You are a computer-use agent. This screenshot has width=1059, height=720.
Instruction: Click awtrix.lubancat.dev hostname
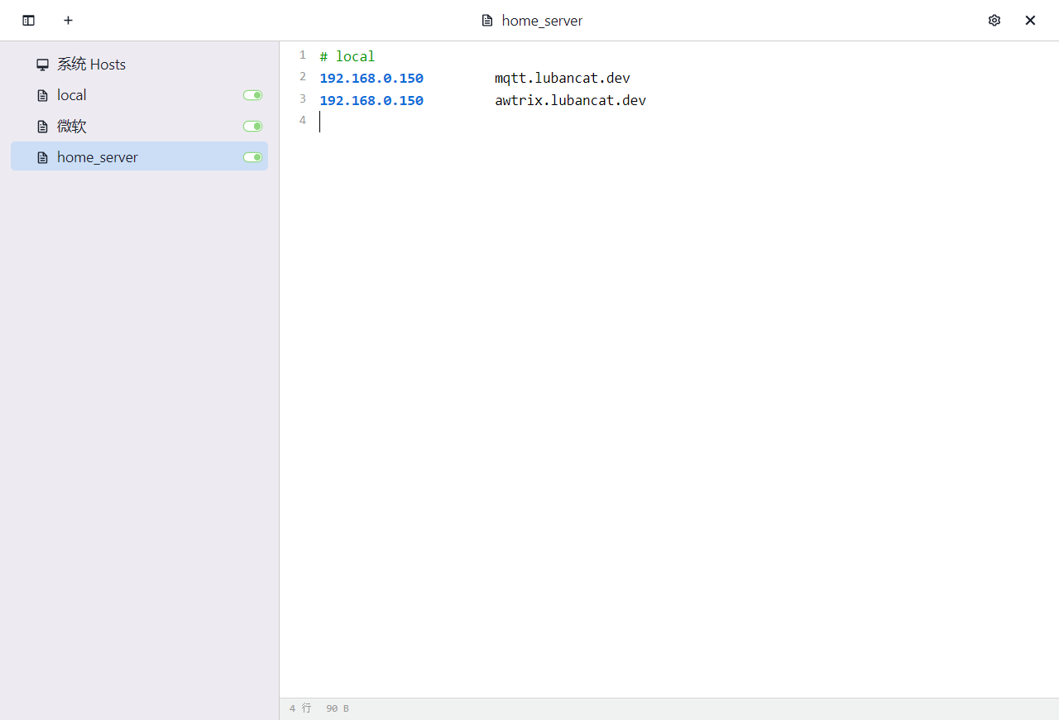[571, 100]
